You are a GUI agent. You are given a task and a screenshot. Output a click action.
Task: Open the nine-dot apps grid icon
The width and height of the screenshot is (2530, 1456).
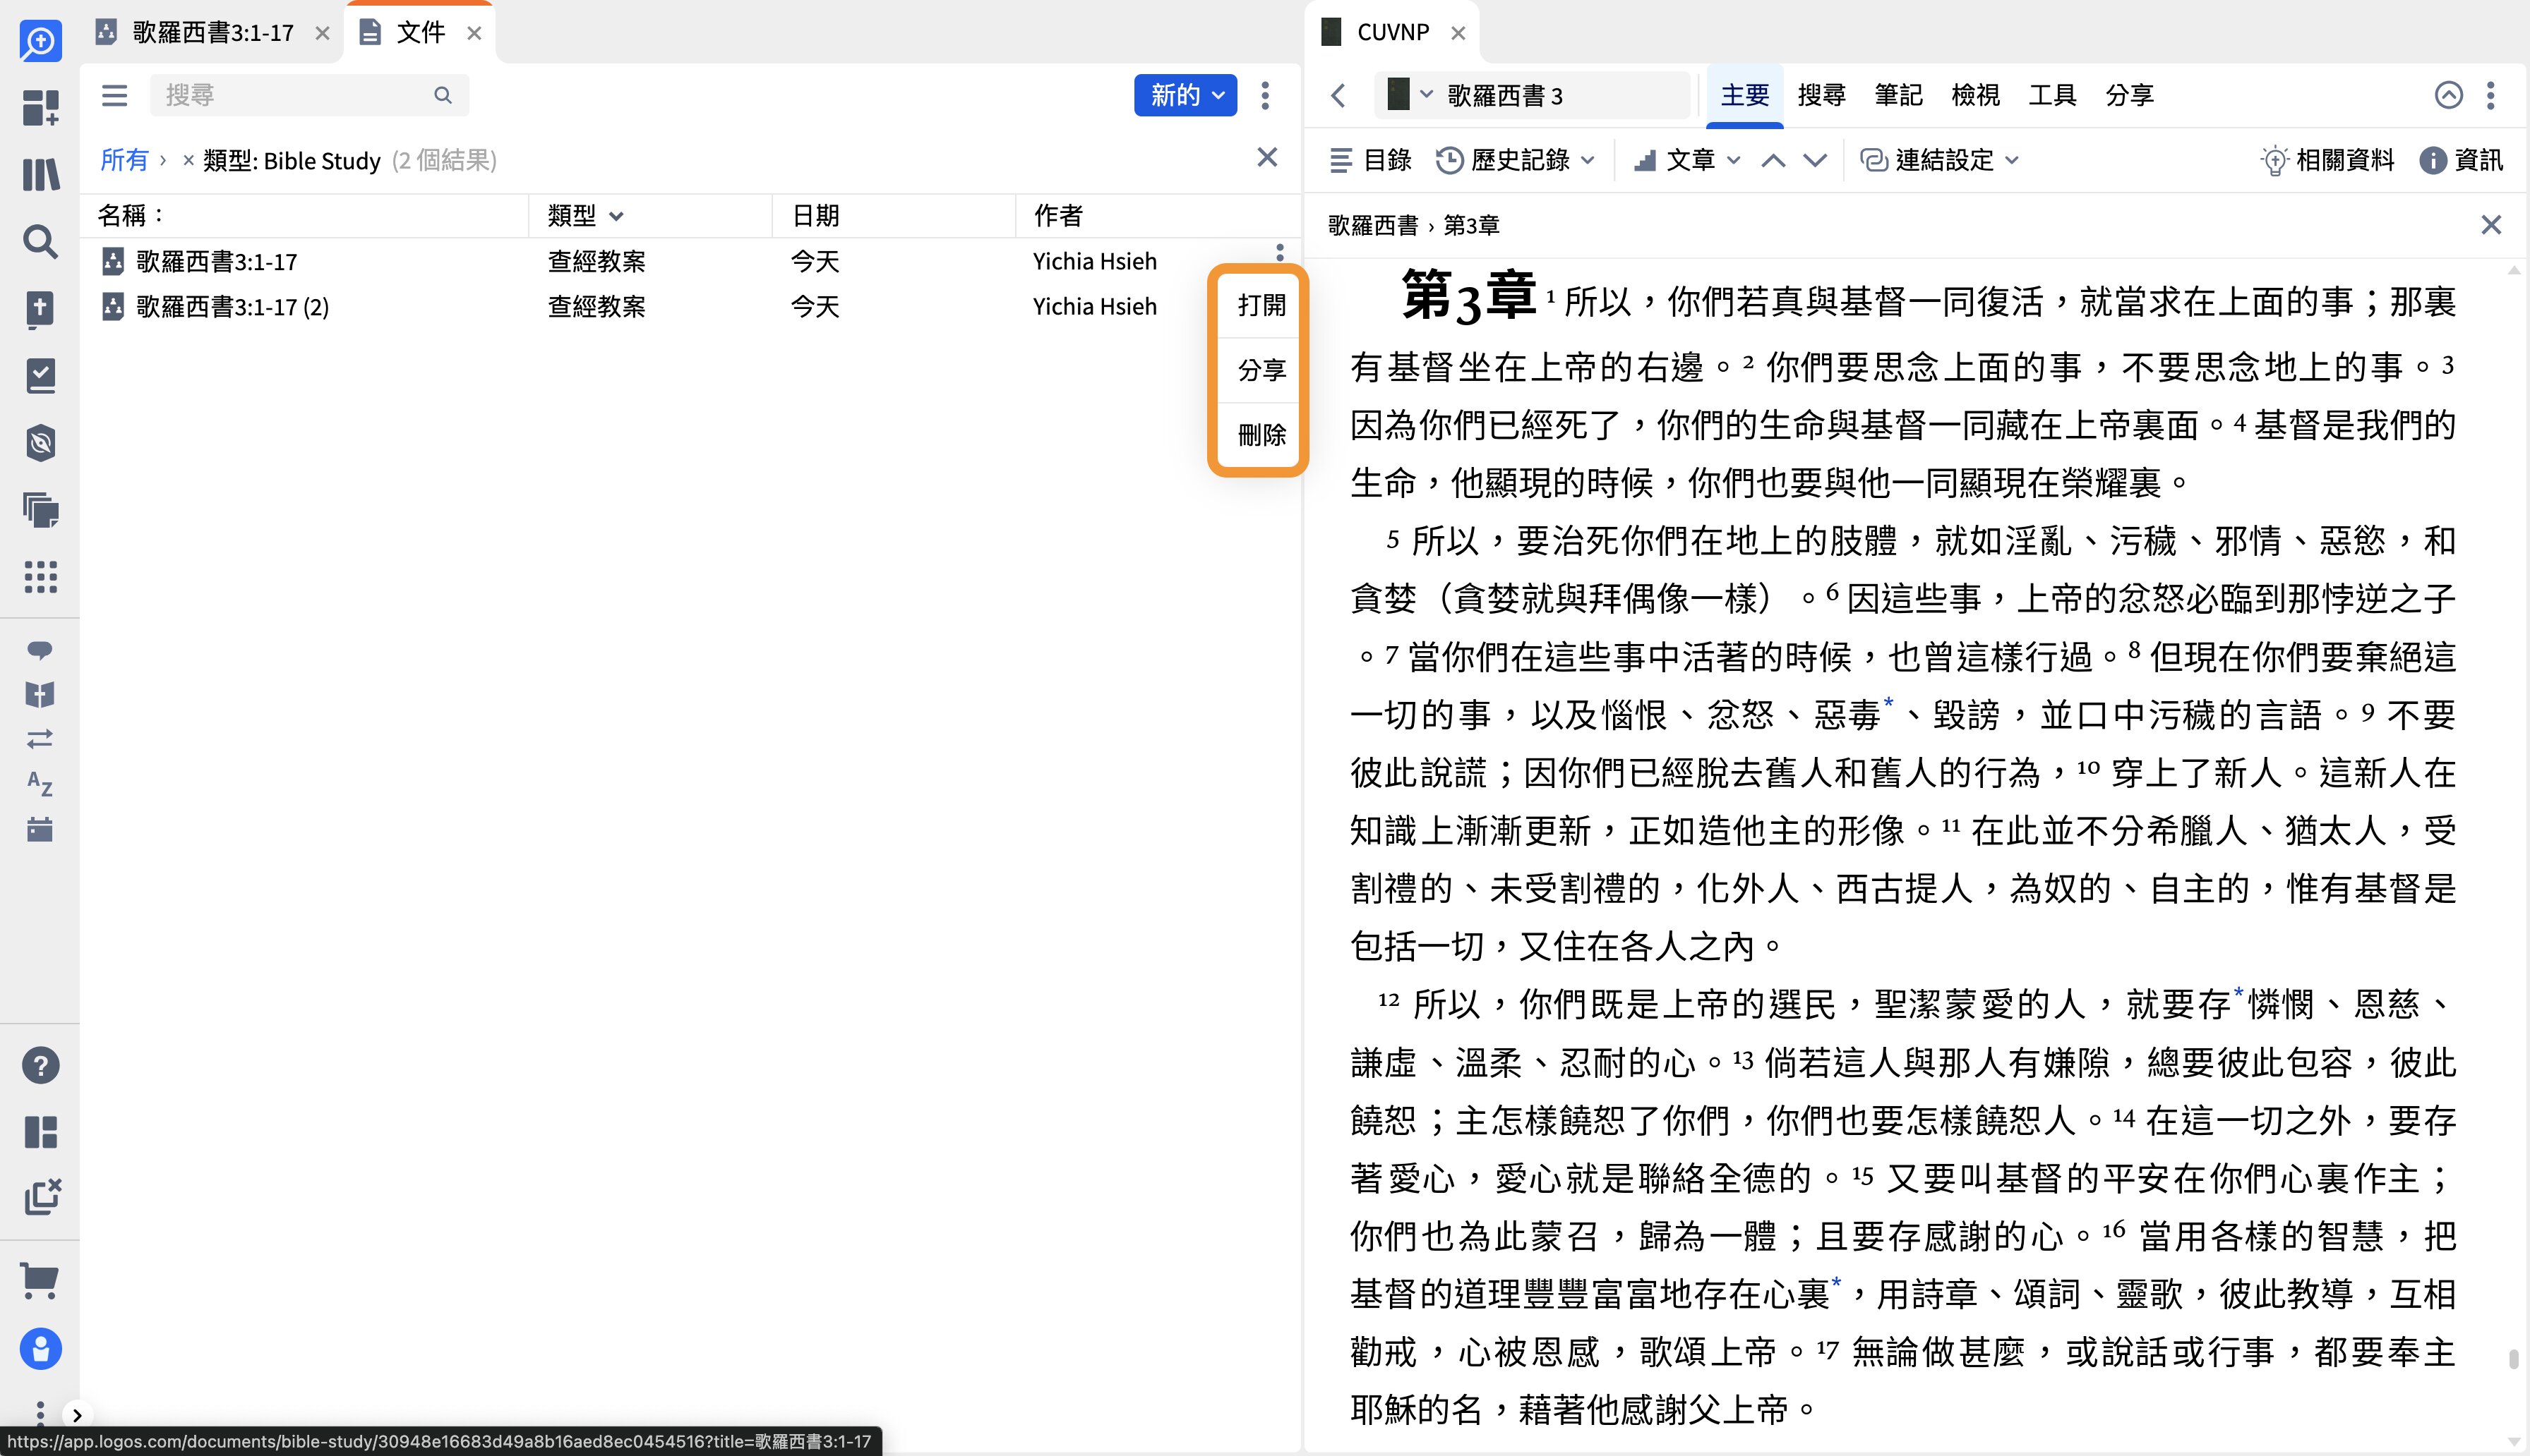pos(40,577)
